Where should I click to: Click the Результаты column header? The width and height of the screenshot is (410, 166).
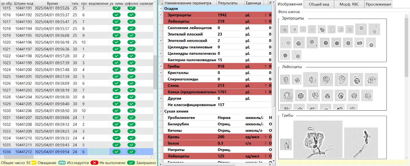click(x=228, y=3)
